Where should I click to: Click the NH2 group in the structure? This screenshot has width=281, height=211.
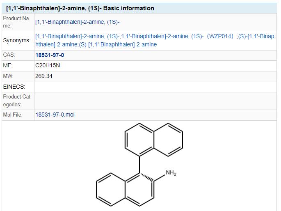pos(170,174)
